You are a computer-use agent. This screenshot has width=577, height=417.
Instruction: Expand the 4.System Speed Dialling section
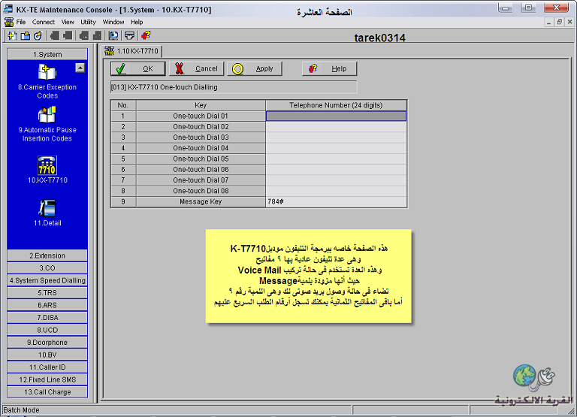(47, 280)
